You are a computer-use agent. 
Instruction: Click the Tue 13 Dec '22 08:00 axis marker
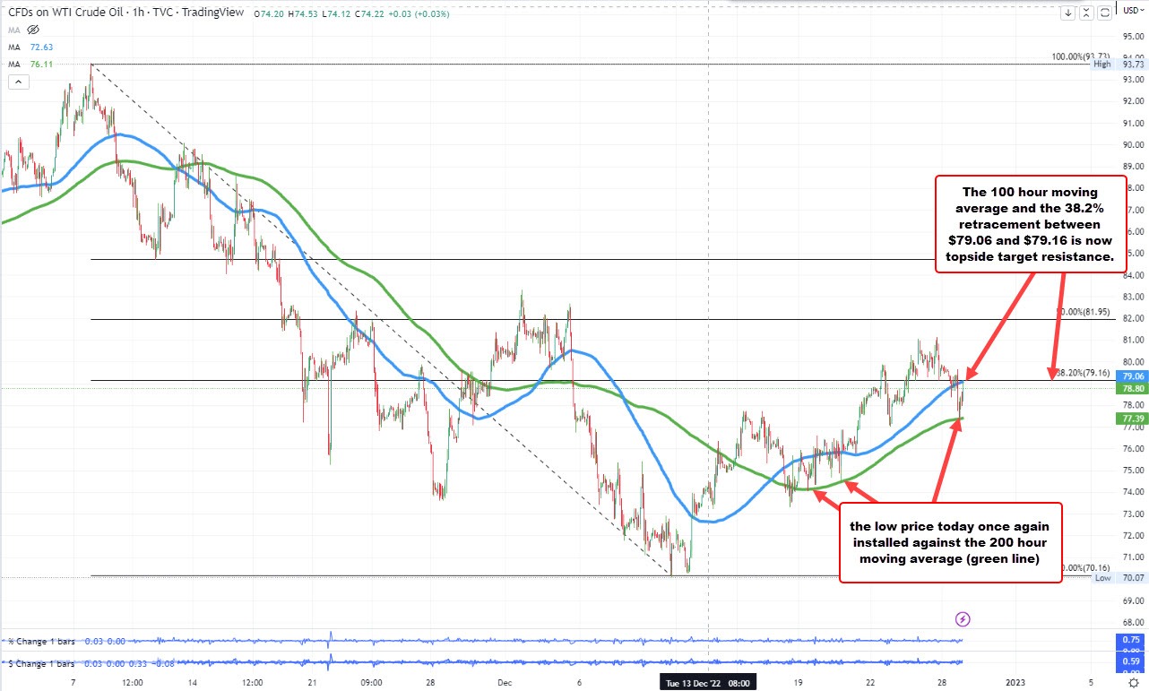708,682
